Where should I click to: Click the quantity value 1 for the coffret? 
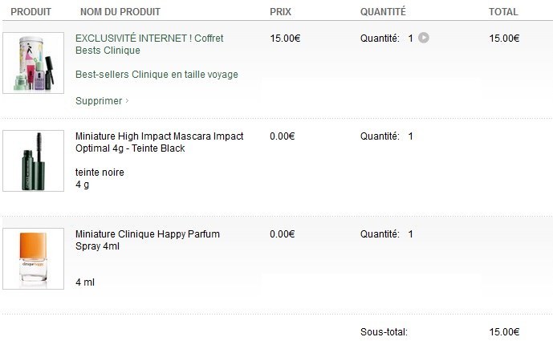pos(411,38)
